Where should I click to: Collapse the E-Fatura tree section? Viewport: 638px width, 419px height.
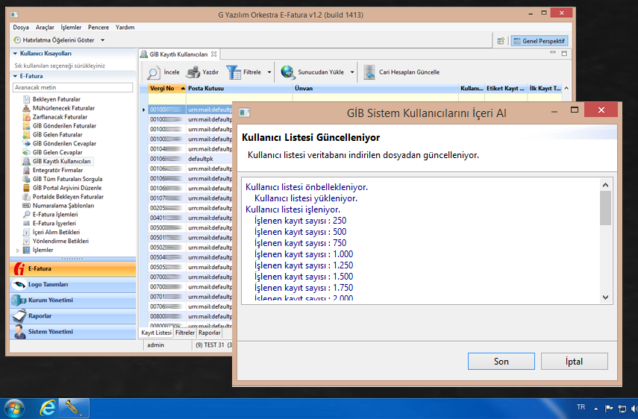[15, 76]
